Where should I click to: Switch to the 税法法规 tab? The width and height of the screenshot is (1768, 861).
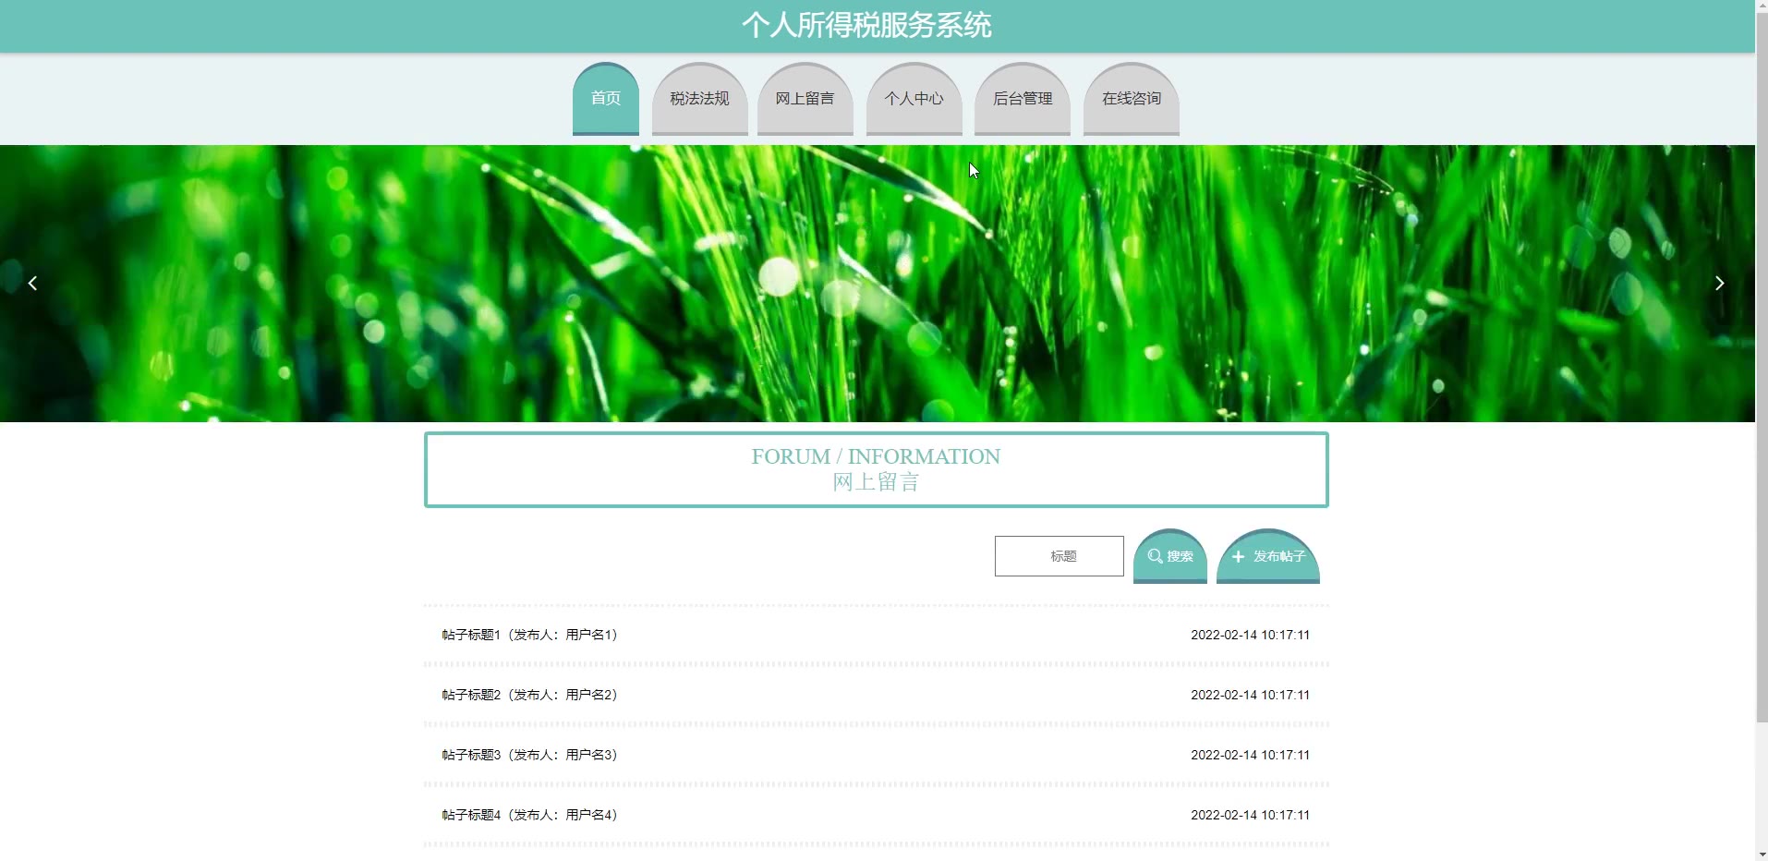click(x=699, y=99)
